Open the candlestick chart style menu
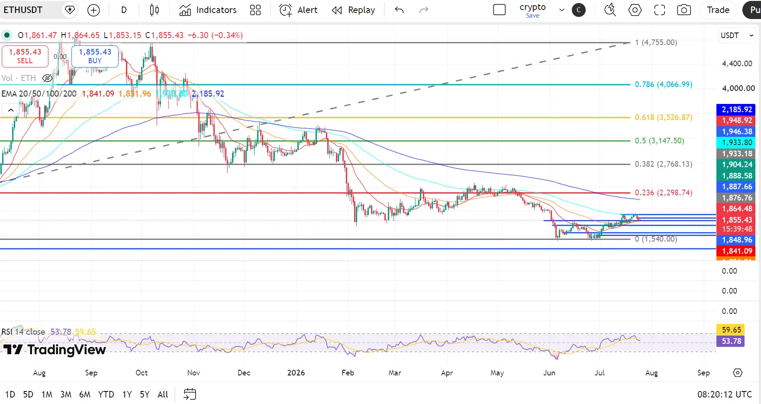The width and height of the screenshot is (761, 404). pos(155,10)
